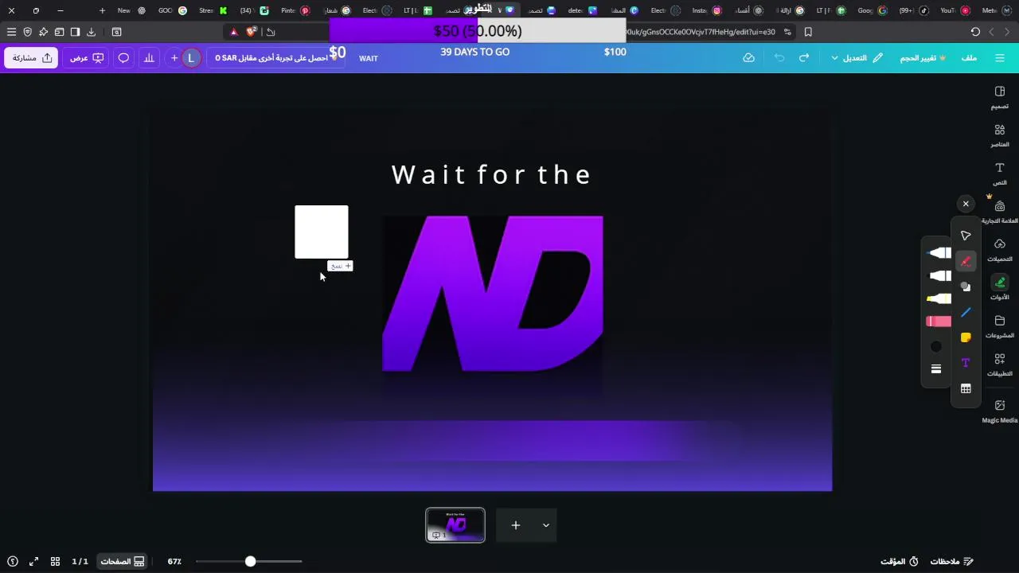Undo the last action
The image size is (1019, 573).
click(x=779, y=58)
